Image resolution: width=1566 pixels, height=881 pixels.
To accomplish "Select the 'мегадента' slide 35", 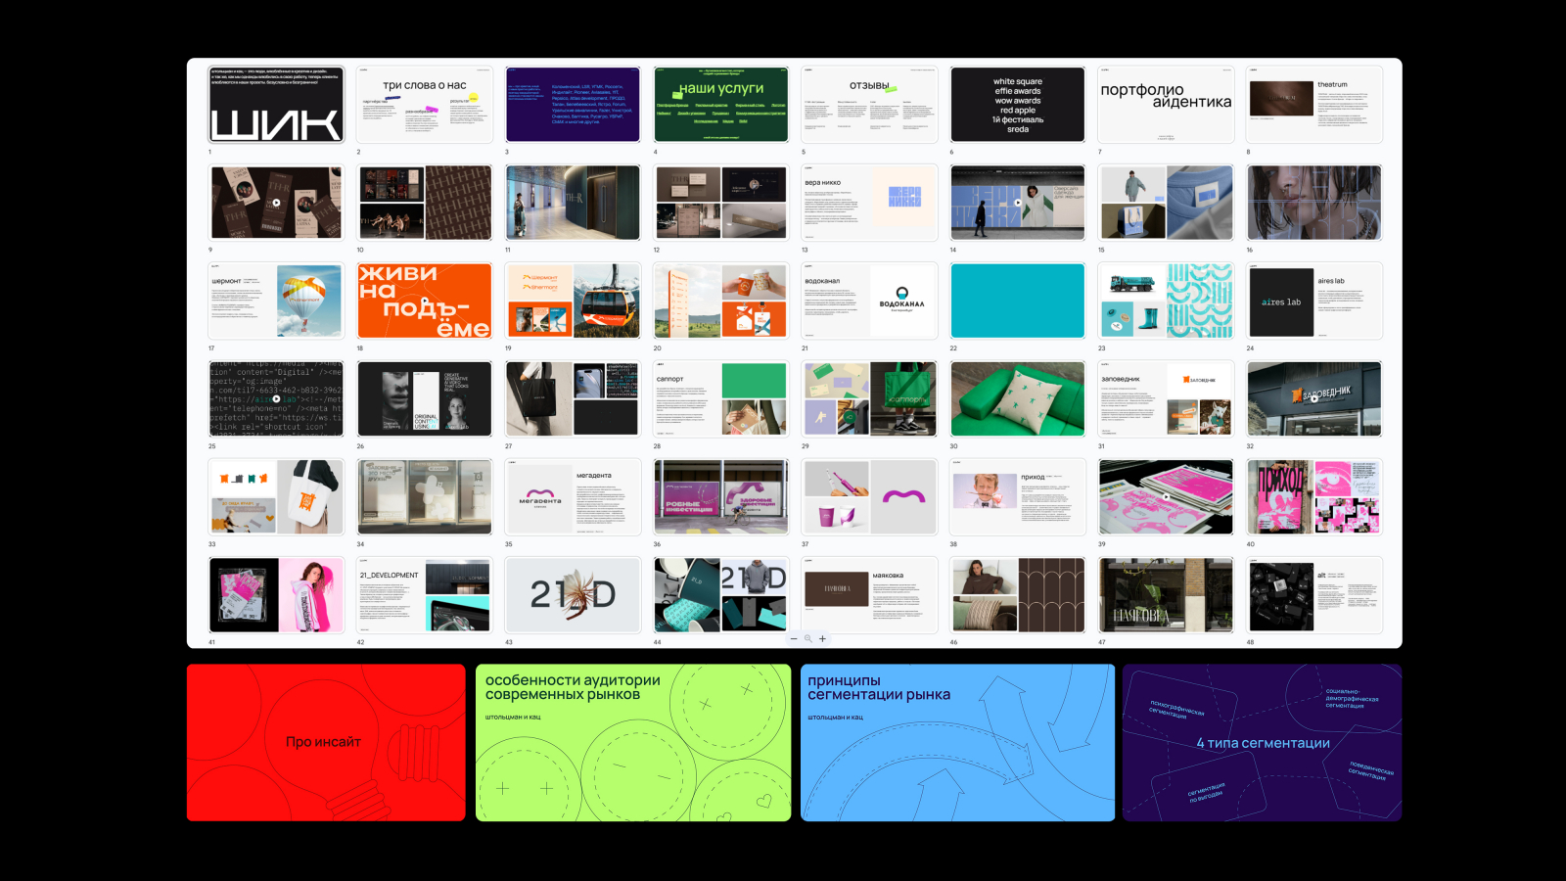I will tap(573, 496).
